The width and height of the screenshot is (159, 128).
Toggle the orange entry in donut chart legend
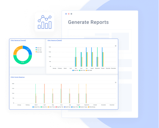[39, 52]
